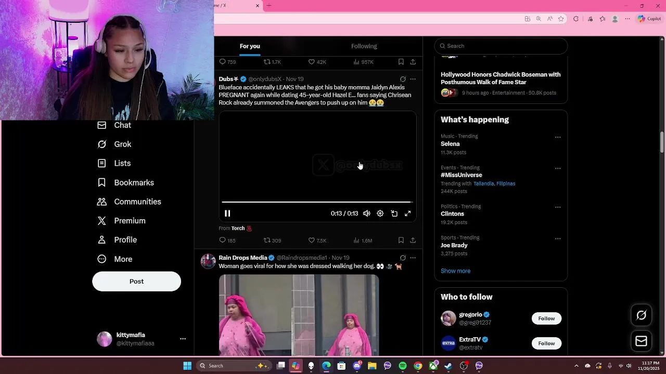Open the Copilot panel
This screenshot has height=374, width=666.
[649, 19]
